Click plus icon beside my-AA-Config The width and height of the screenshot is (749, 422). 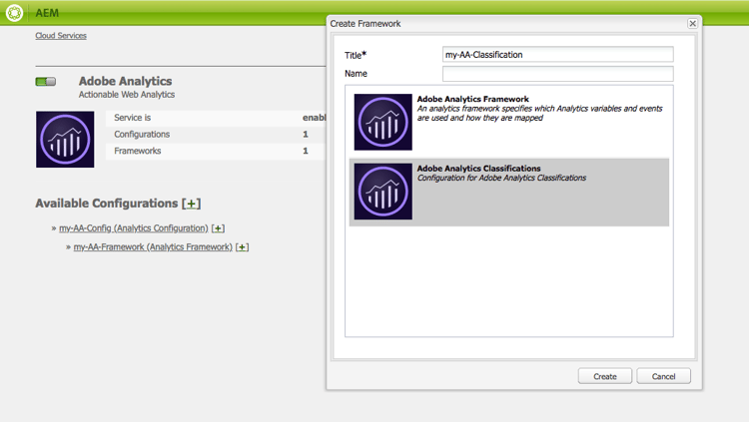tap(219, 228)
